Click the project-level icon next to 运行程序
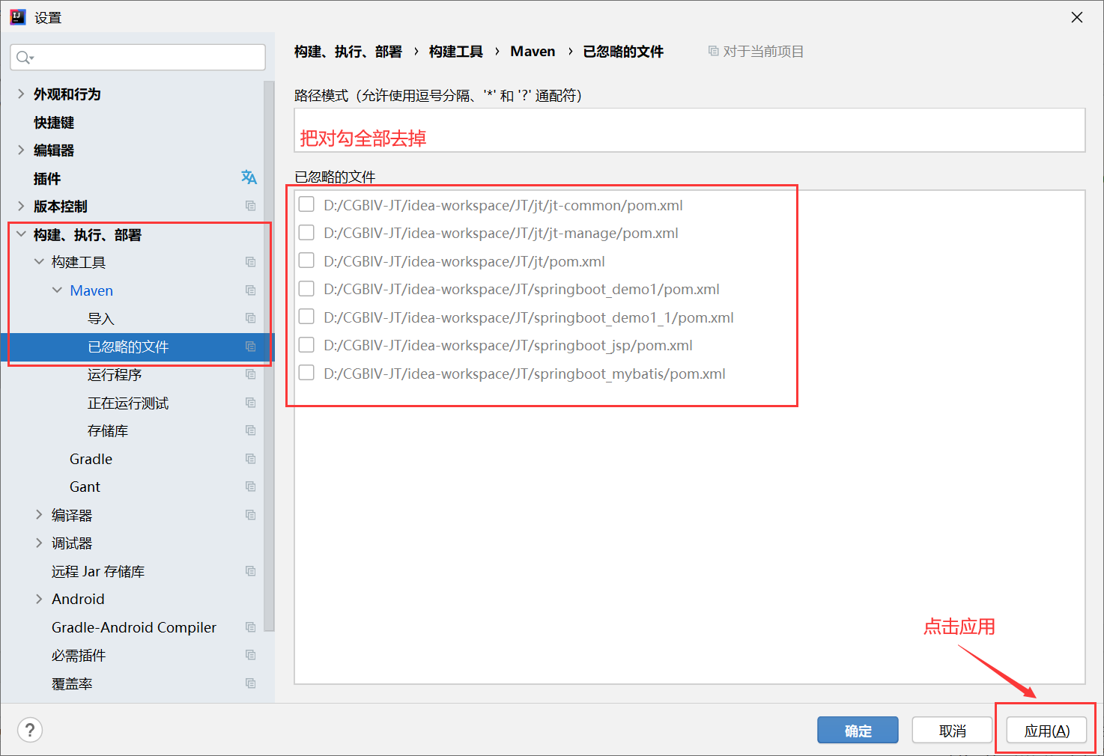This screenshot has width=1104, height=756. (x=251, y=374)
